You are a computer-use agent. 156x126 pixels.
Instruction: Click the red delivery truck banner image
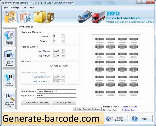(98, 17)
